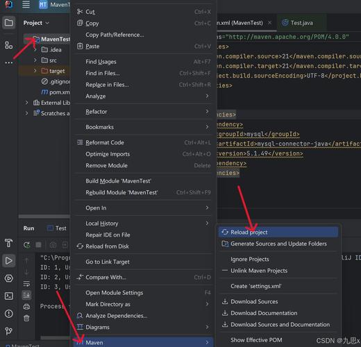
Task: Toggle scroll to end in Run console
Action: click(x=26, y=295)
